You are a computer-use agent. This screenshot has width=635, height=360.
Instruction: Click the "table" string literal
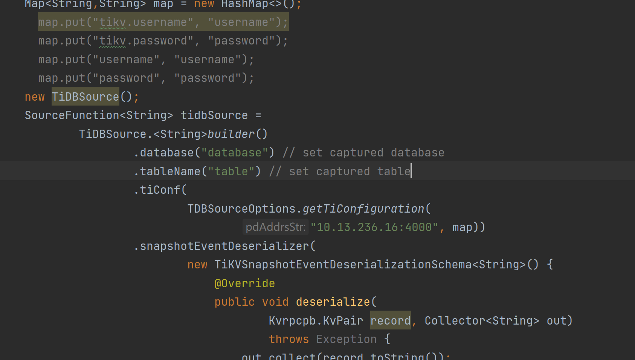(231, 171)
